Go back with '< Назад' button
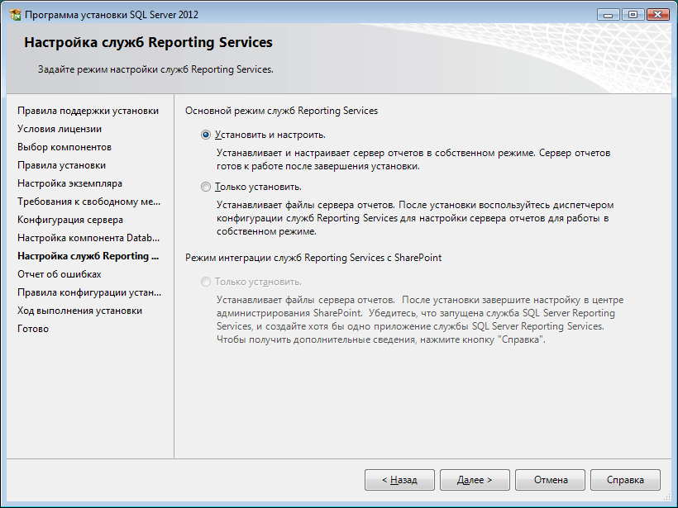The height and width of the screenshot is (508, 678). (x=399, y=480)
